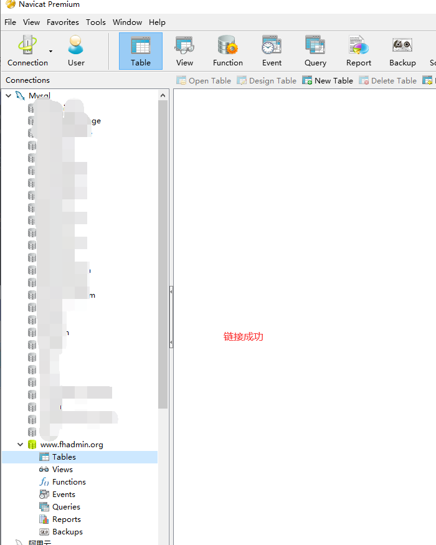Collapse the www.fhadmin.org database node
This screenshot has width=436, height=545.
[x=20, y=444]
